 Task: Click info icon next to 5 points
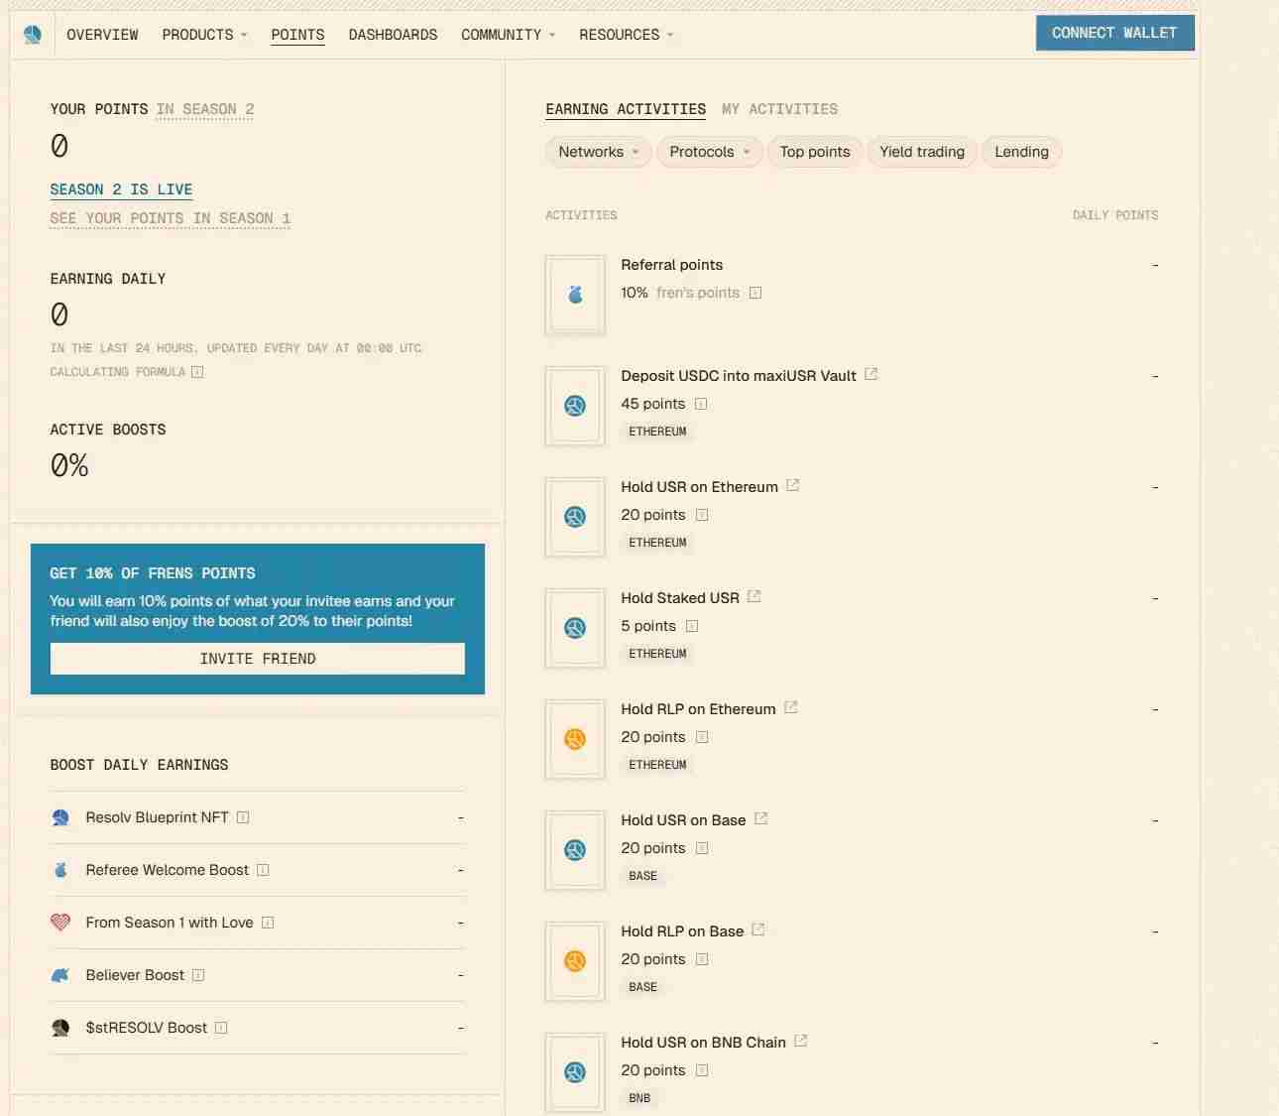692,626
